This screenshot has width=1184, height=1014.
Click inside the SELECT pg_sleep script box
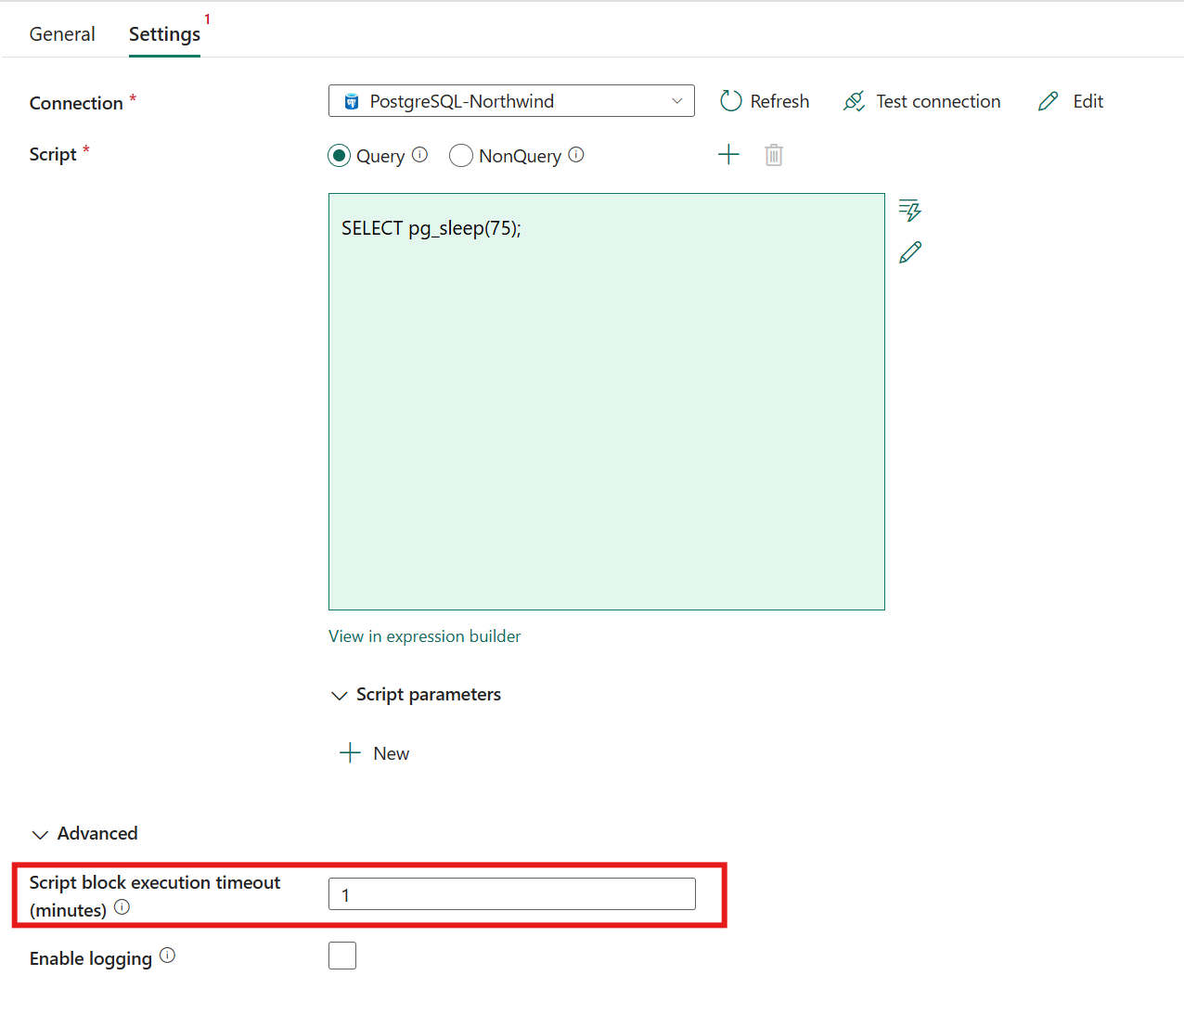tap(607, 402)
